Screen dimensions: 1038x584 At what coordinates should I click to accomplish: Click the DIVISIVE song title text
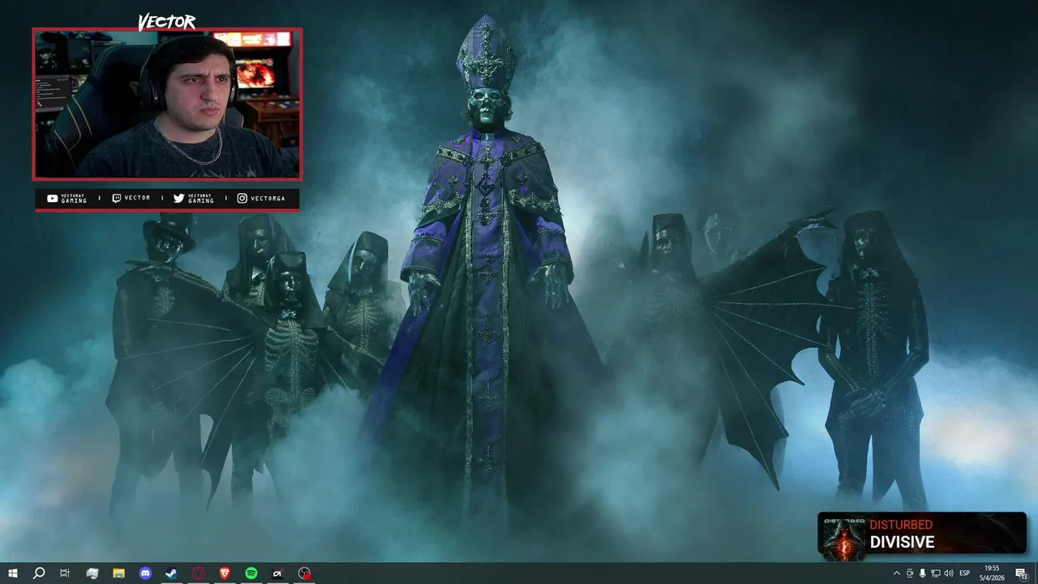pos(902,543)
